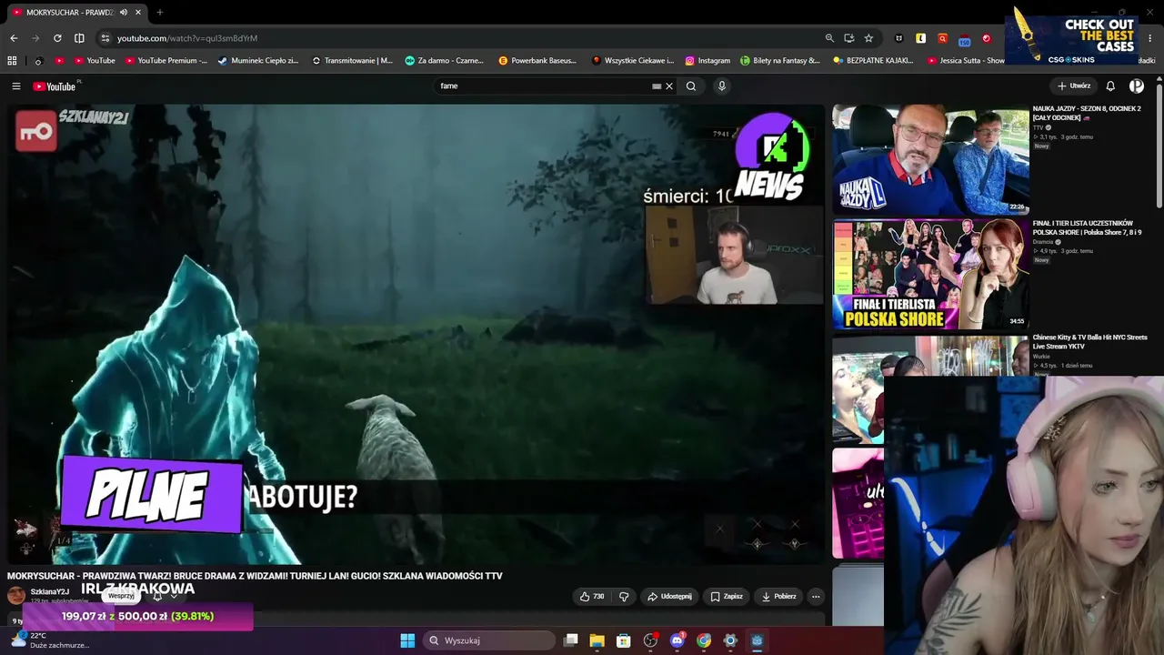Screen dimensions: 1164x655
Task: Open the Instagram bookmark
Action: click(x=707, y=61)
